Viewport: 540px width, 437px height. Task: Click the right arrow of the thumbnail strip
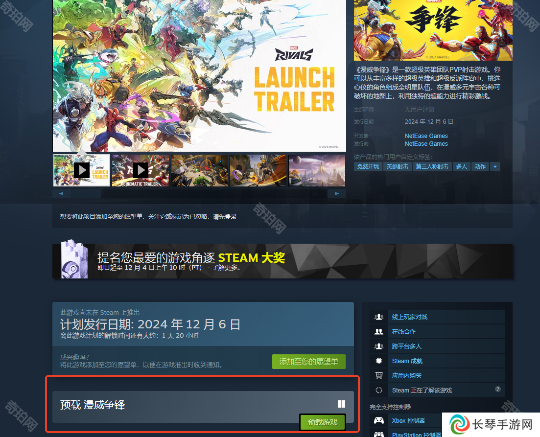tap(336, 193)
